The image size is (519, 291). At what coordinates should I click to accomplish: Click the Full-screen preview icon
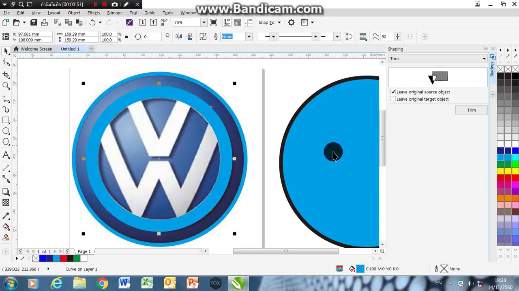tap(214, 23)
